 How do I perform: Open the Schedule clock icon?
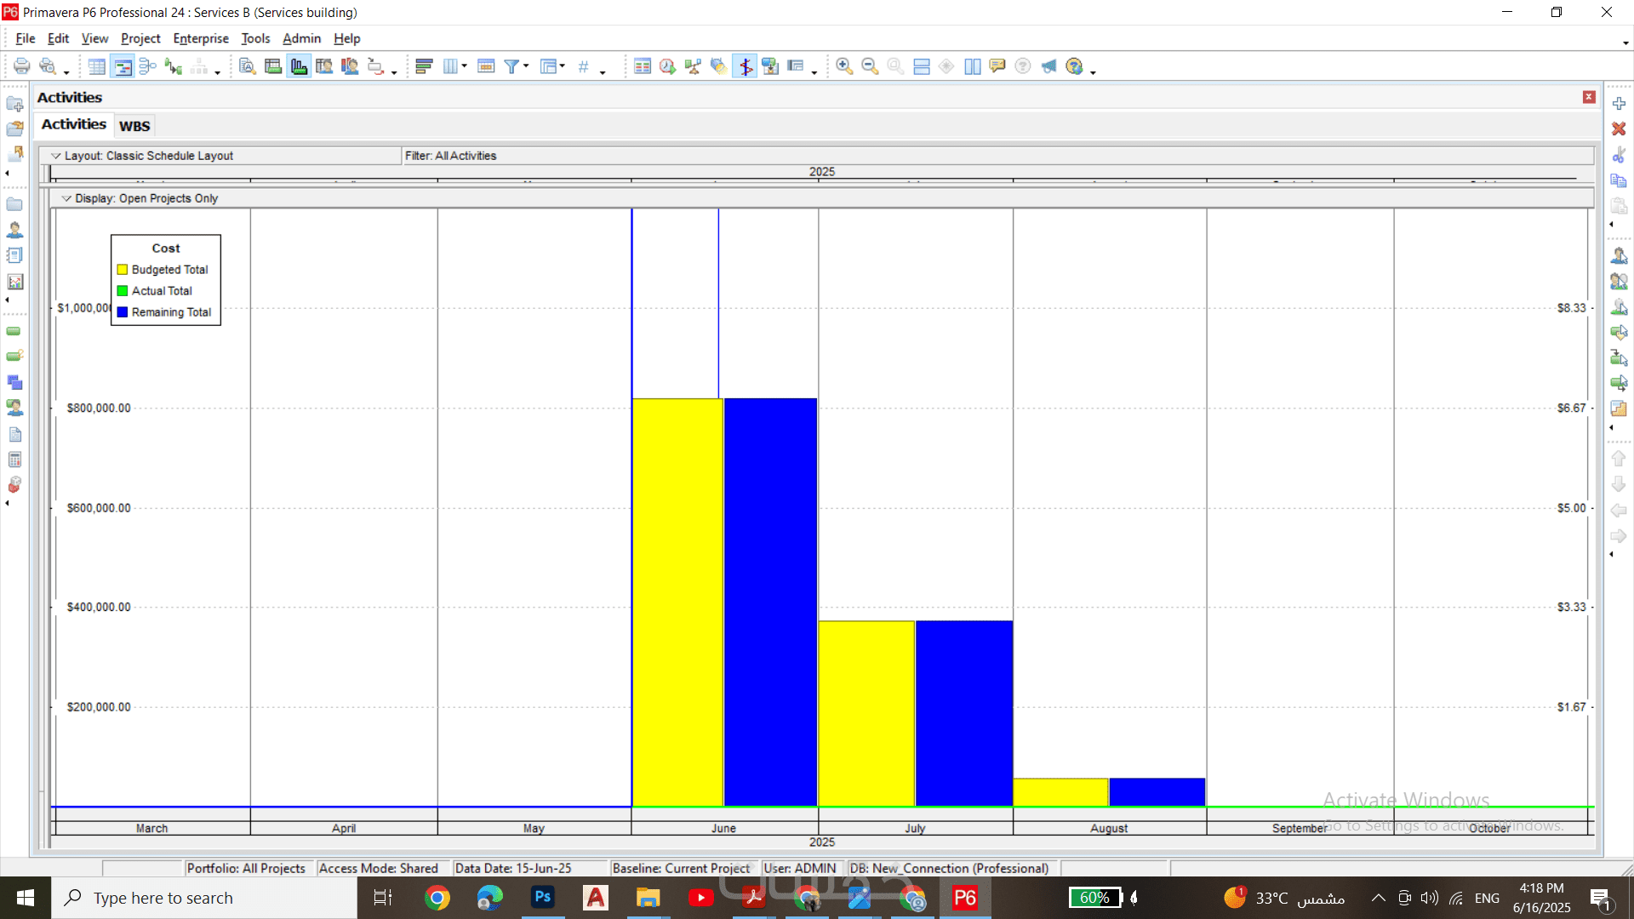click(667, 66)
